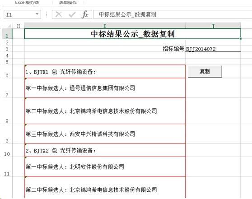Screen dimensions: 252x199
Task: Click the formula bar text field
Action: coord(173,14)
